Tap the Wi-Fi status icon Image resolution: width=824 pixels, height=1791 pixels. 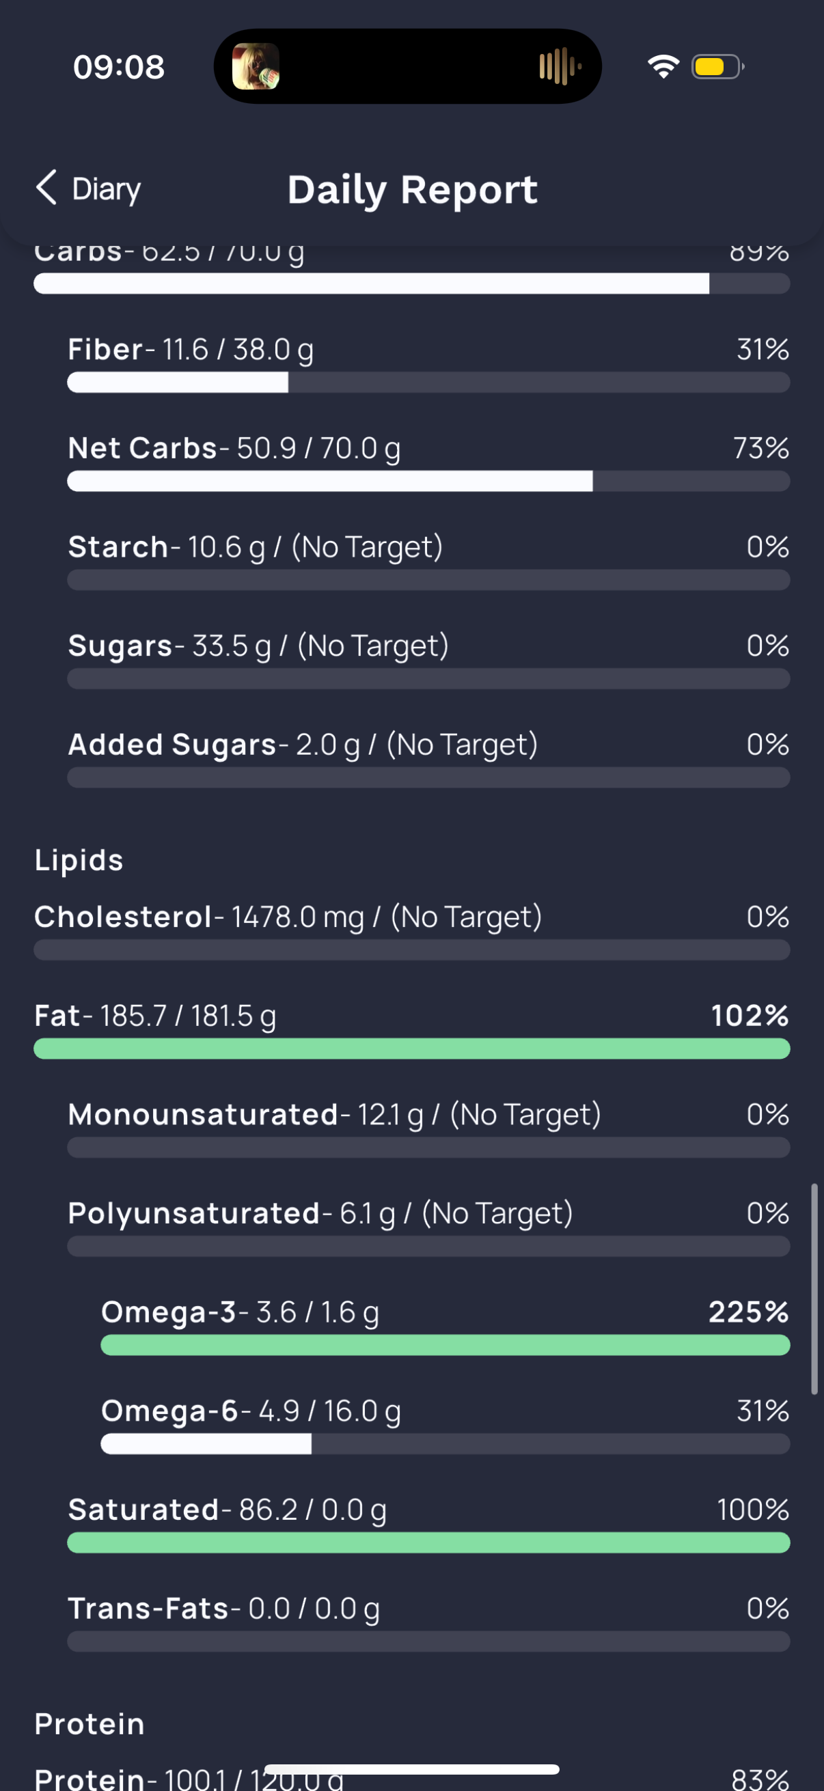663,67
